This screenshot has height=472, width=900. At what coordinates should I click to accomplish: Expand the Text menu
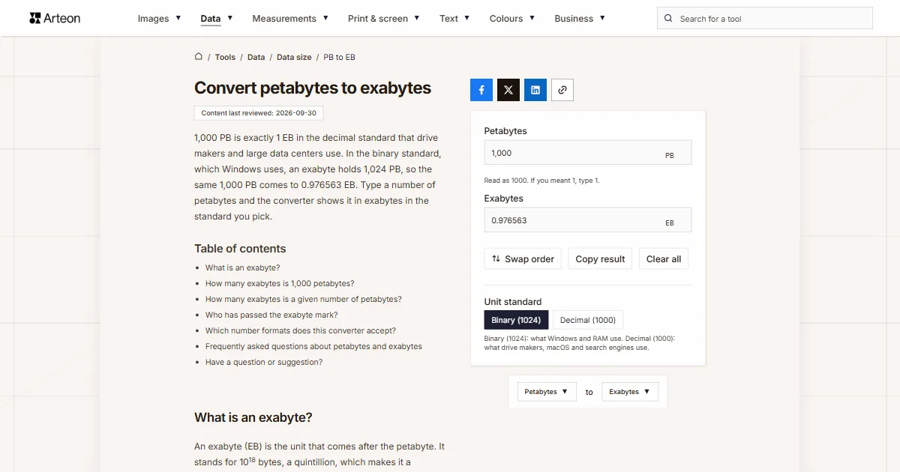(454, 19)
